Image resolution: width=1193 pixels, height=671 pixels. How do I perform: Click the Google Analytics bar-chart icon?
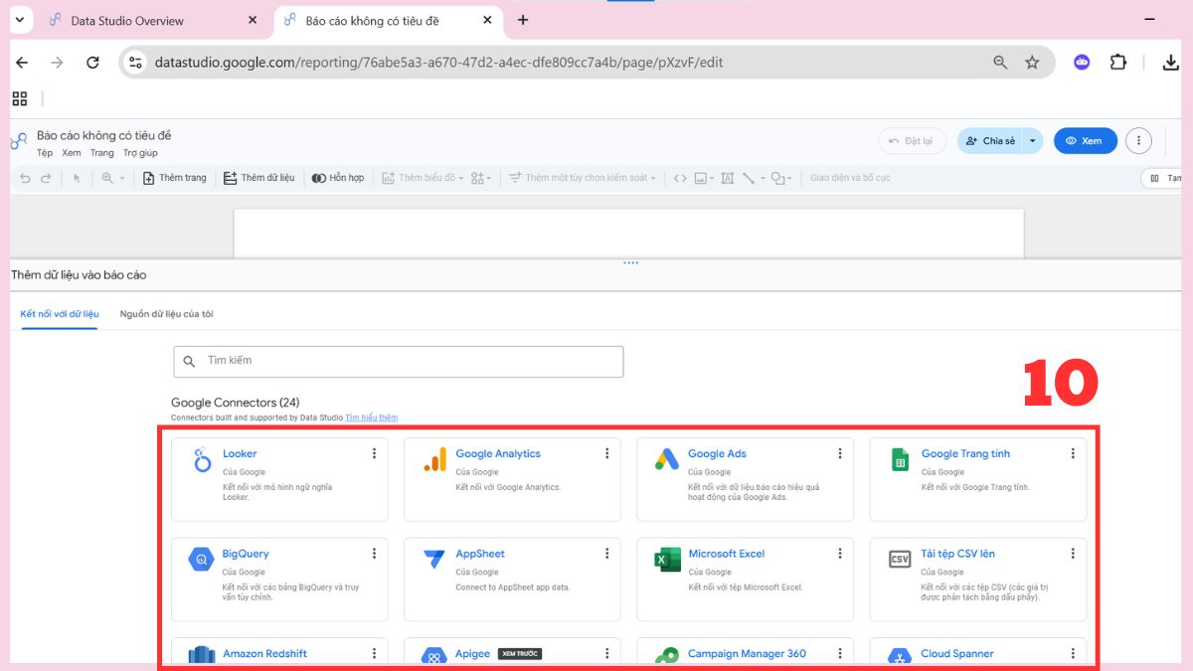point(435,458)
